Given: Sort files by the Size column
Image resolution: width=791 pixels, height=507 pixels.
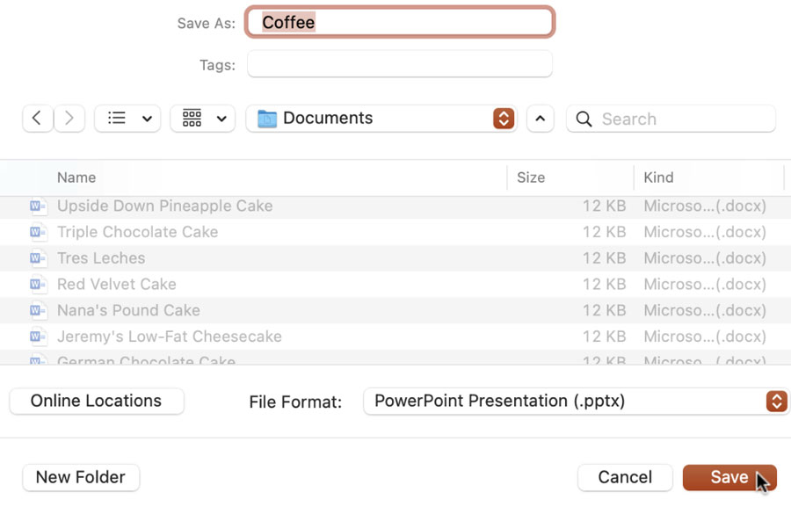Looking at the screenshot, I should point(531,177).
